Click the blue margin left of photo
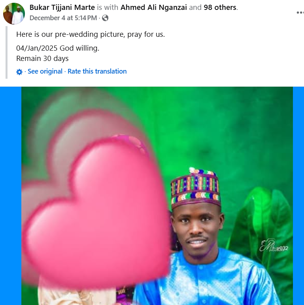The height and width of the screenshot is (305, 304). [11, 196]
